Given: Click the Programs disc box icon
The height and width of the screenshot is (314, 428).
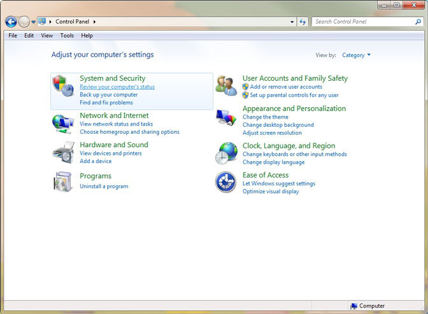Looking at the screenshot, I should click(x=63, y=182).
